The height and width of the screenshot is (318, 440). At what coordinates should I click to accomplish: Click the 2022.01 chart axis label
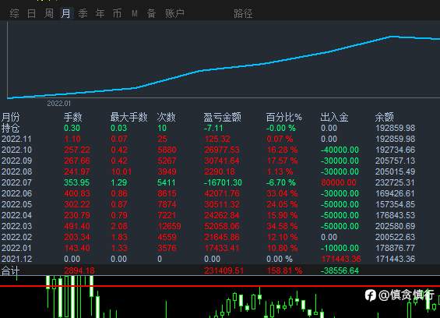(x=59, y=104)
